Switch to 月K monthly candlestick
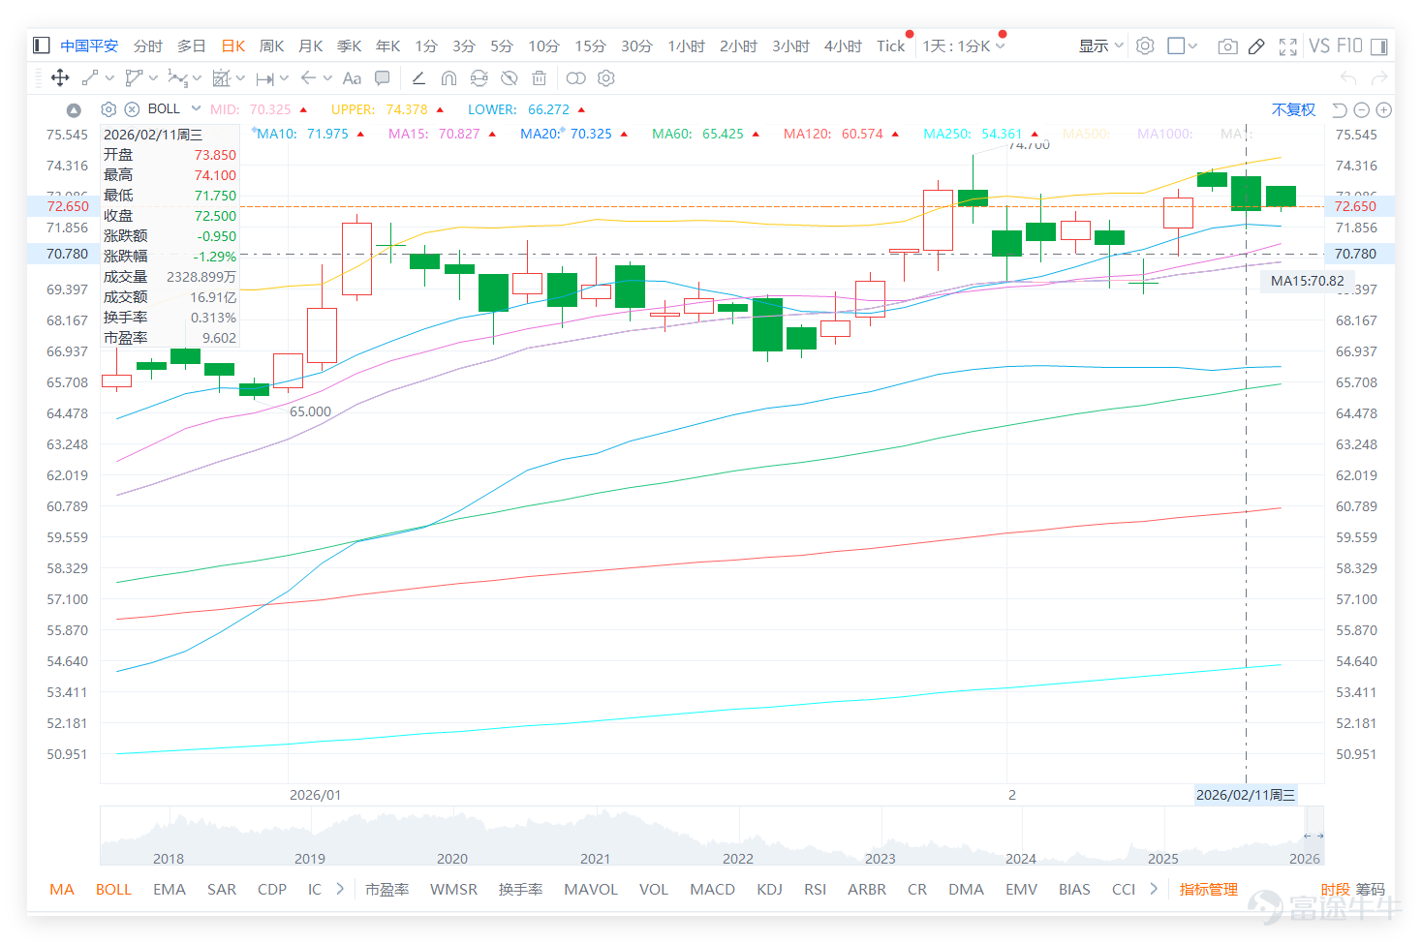Viewport: 1422px width, 943px height. pyautogui.click(x=310, y=46)
